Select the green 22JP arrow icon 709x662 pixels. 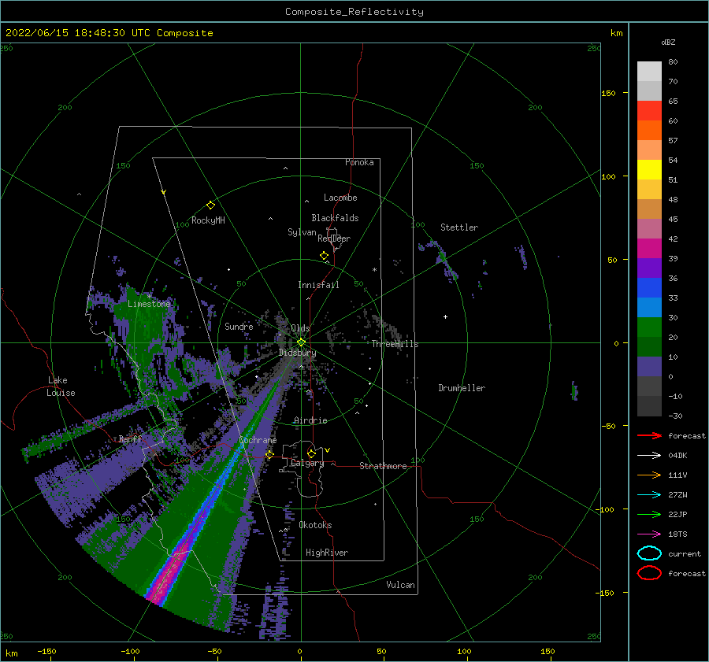tap(649, 514)
